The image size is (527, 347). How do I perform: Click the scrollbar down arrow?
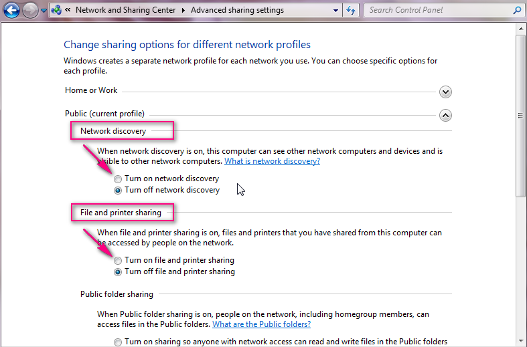coord(521,341)
